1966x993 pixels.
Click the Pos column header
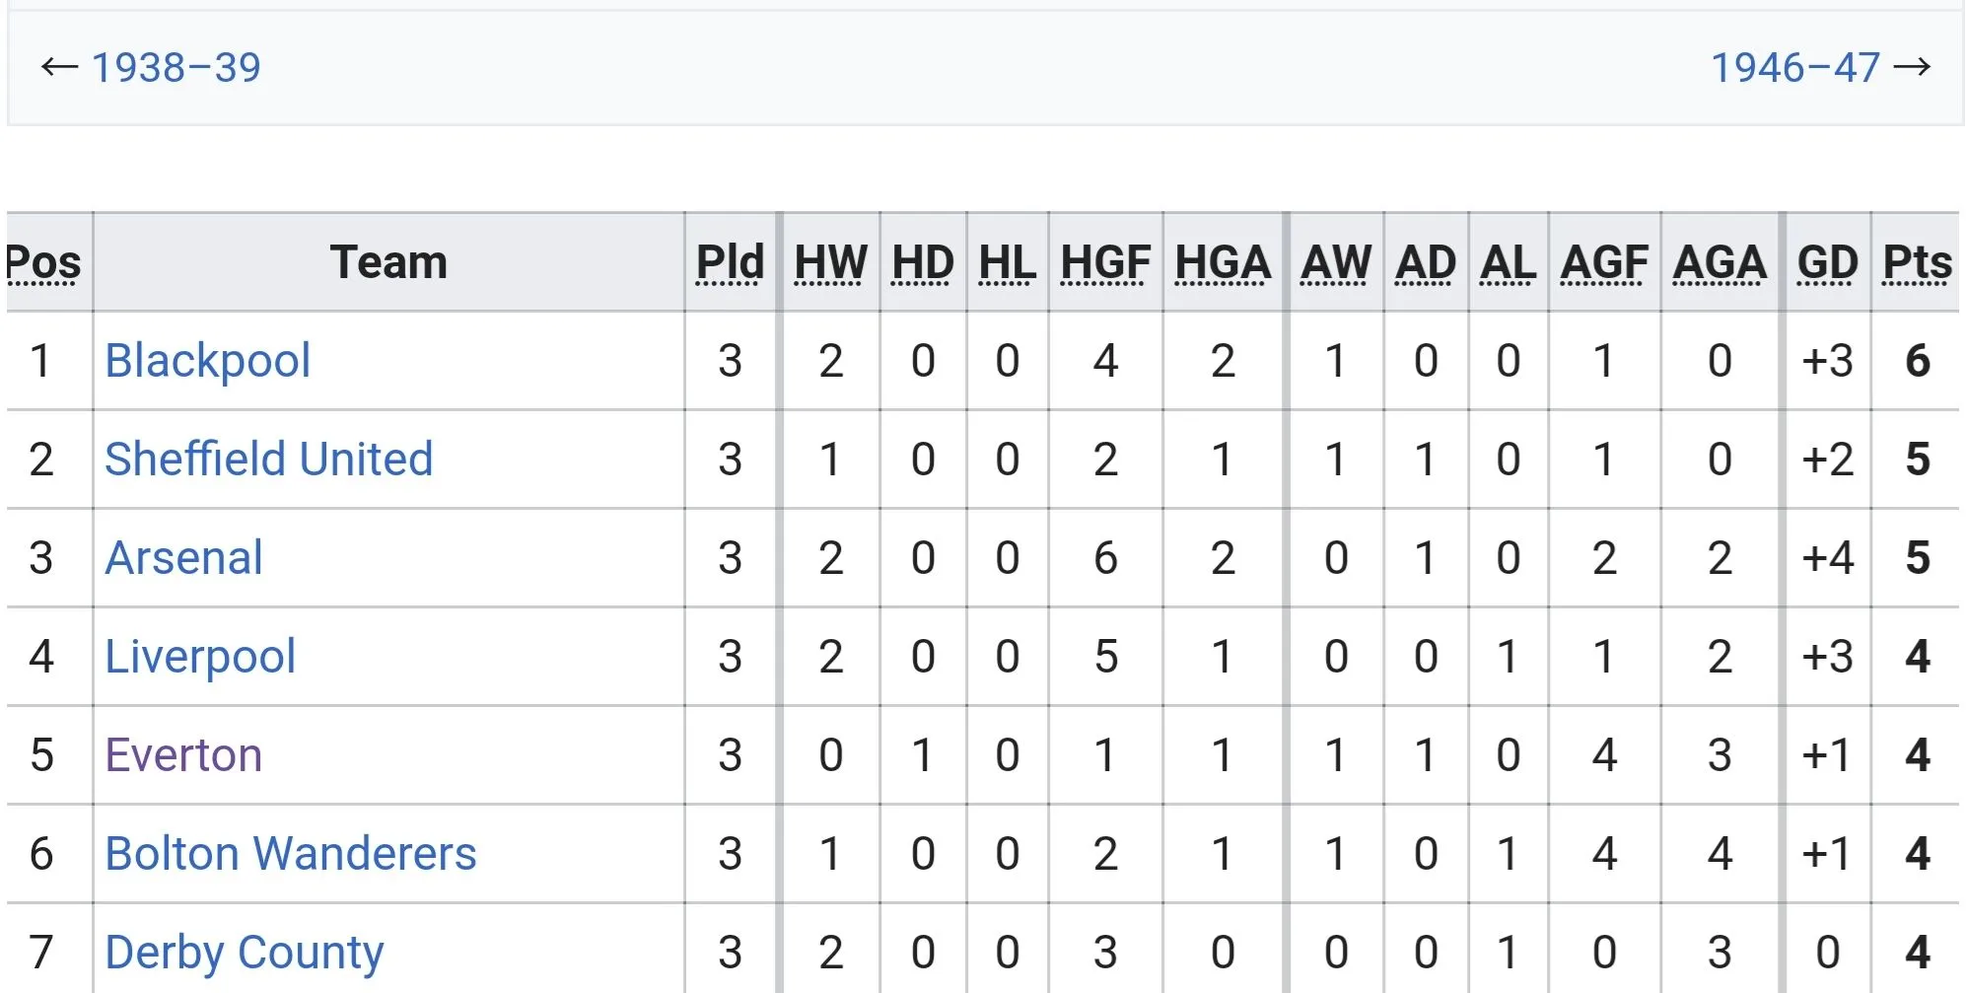click(43, 263)
